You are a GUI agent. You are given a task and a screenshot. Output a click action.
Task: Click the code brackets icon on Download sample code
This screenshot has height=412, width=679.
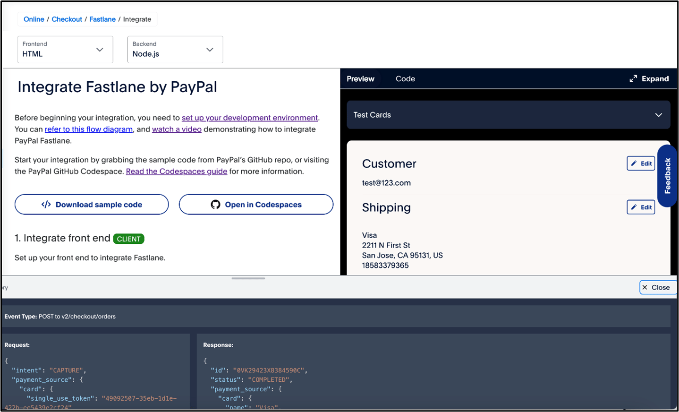pyautogui.click(x=46, y=205)
